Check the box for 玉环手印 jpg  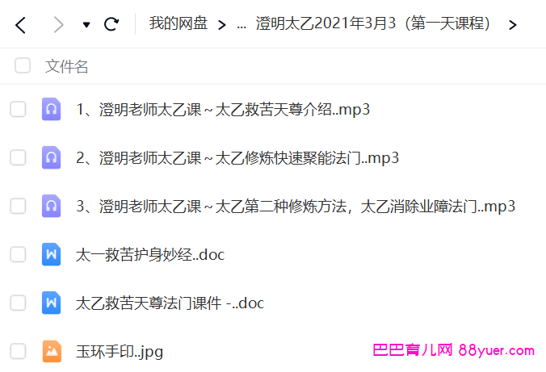tap(18, 351)
